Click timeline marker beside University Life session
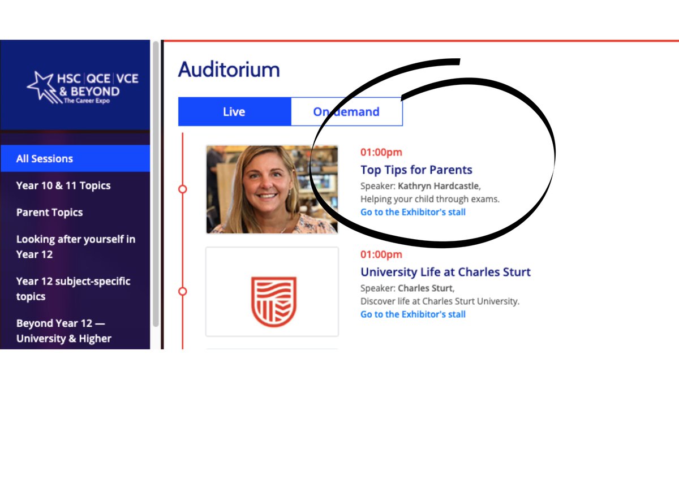The height and width of the screenshot is (480, 679). [x=182, y=292]
